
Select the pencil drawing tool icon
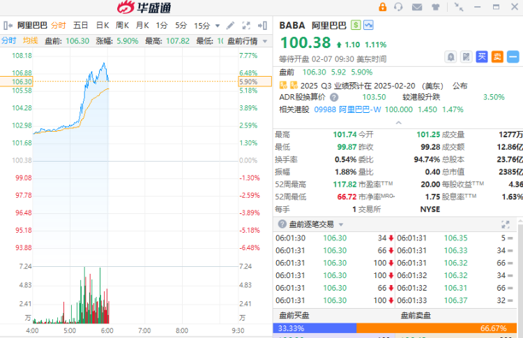(230, 25)
